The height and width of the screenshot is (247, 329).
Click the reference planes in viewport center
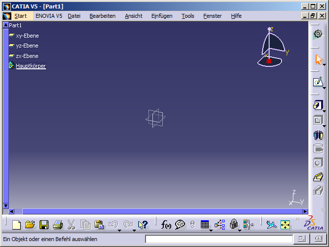pos(155,118)
